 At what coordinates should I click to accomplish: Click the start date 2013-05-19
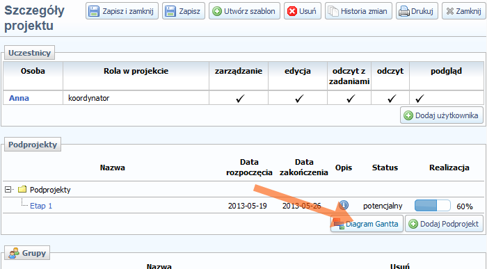tap(247, 206)
